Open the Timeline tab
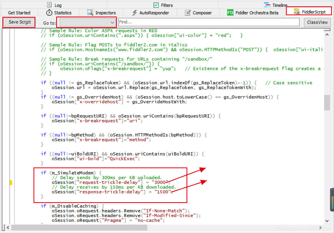 pos(276,5)
